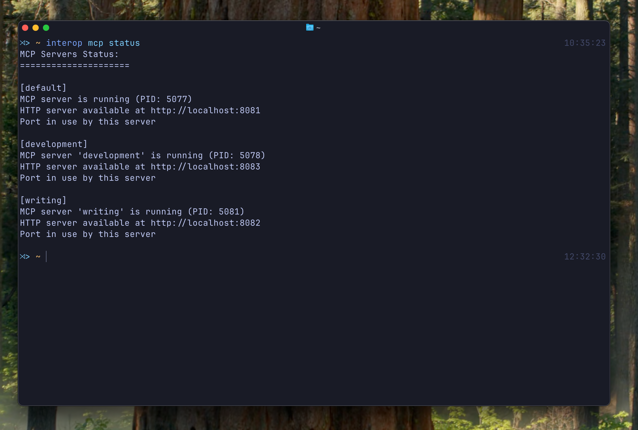Image resolution: width=638 pixels, height=430 pixels.
Task: Click the 'MCP Servers Status:' heading
Action: click(x=69, y=54)
